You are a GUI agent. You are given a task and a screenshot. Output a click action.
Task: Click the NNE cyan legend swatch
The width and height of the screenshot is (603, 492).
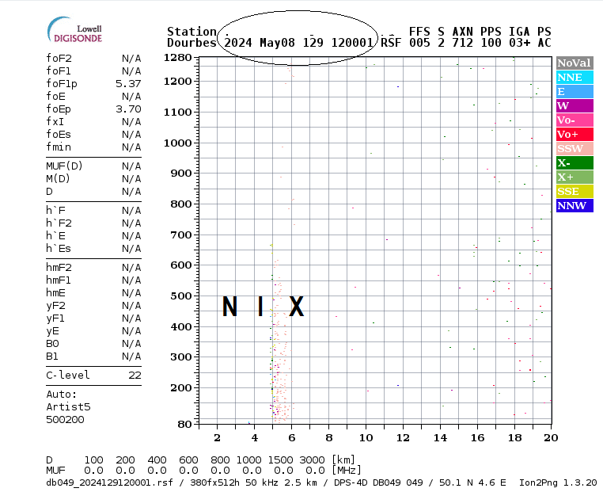click(574, 78)
